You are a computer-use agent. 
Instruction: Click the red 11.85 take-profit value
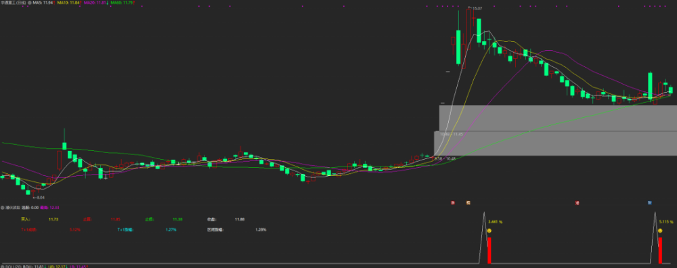point(115,219)
